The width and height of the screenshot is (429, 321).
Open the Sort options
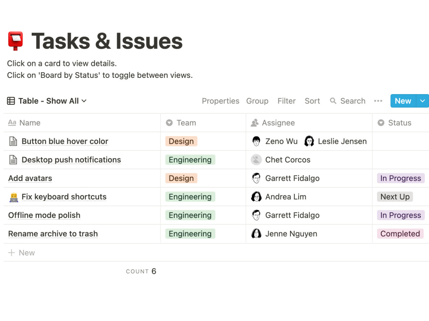pyautogui.click(x=312, y=101)
